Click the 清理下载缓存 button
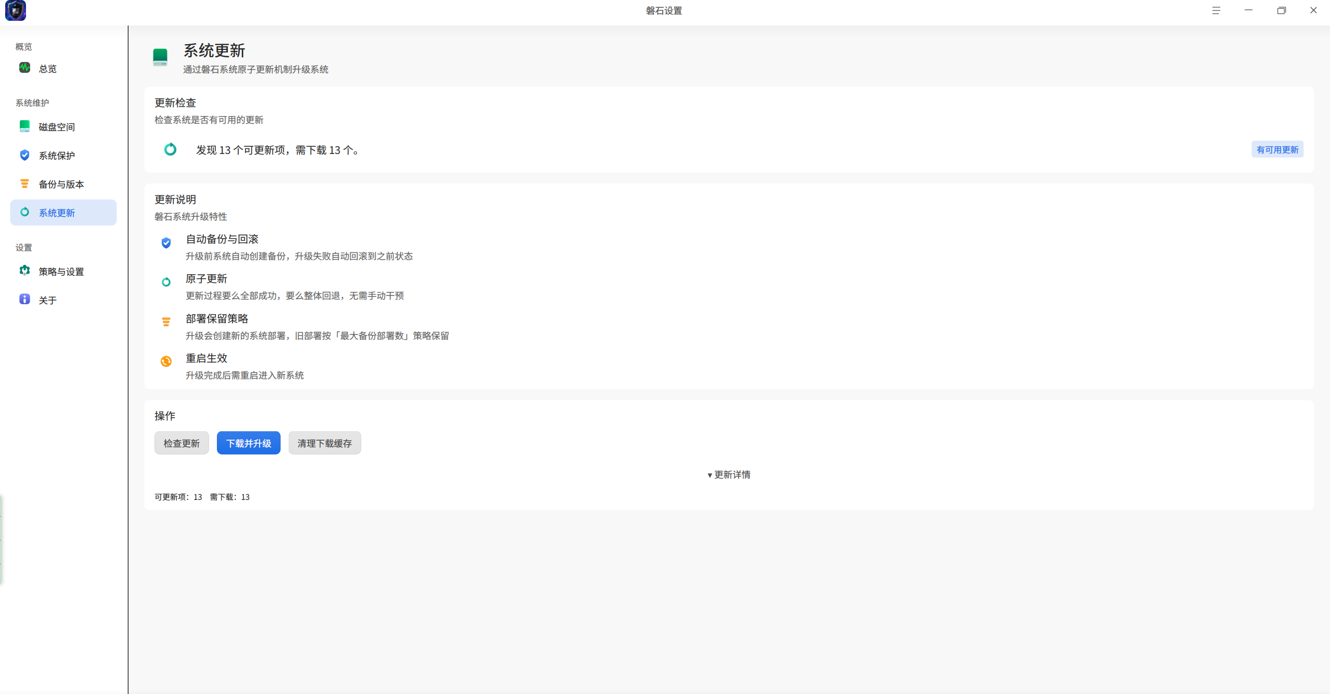This screenshot has height=694, width=1330. tap(325, 443)
